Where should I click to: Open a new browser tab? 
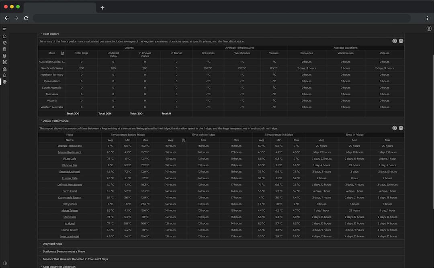(x=102, y=7)
